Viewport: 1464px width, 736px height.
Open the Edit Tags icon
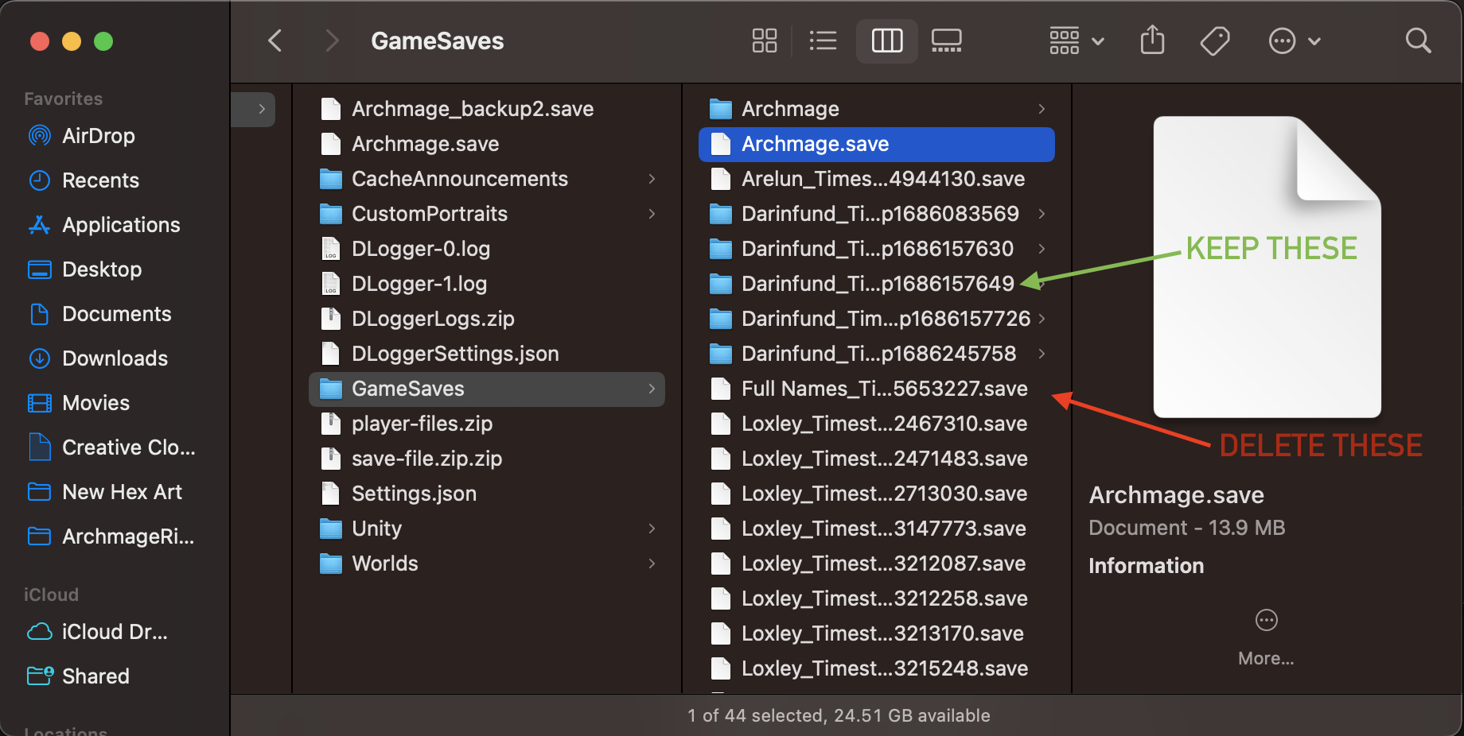click(x=1214, y=41)
